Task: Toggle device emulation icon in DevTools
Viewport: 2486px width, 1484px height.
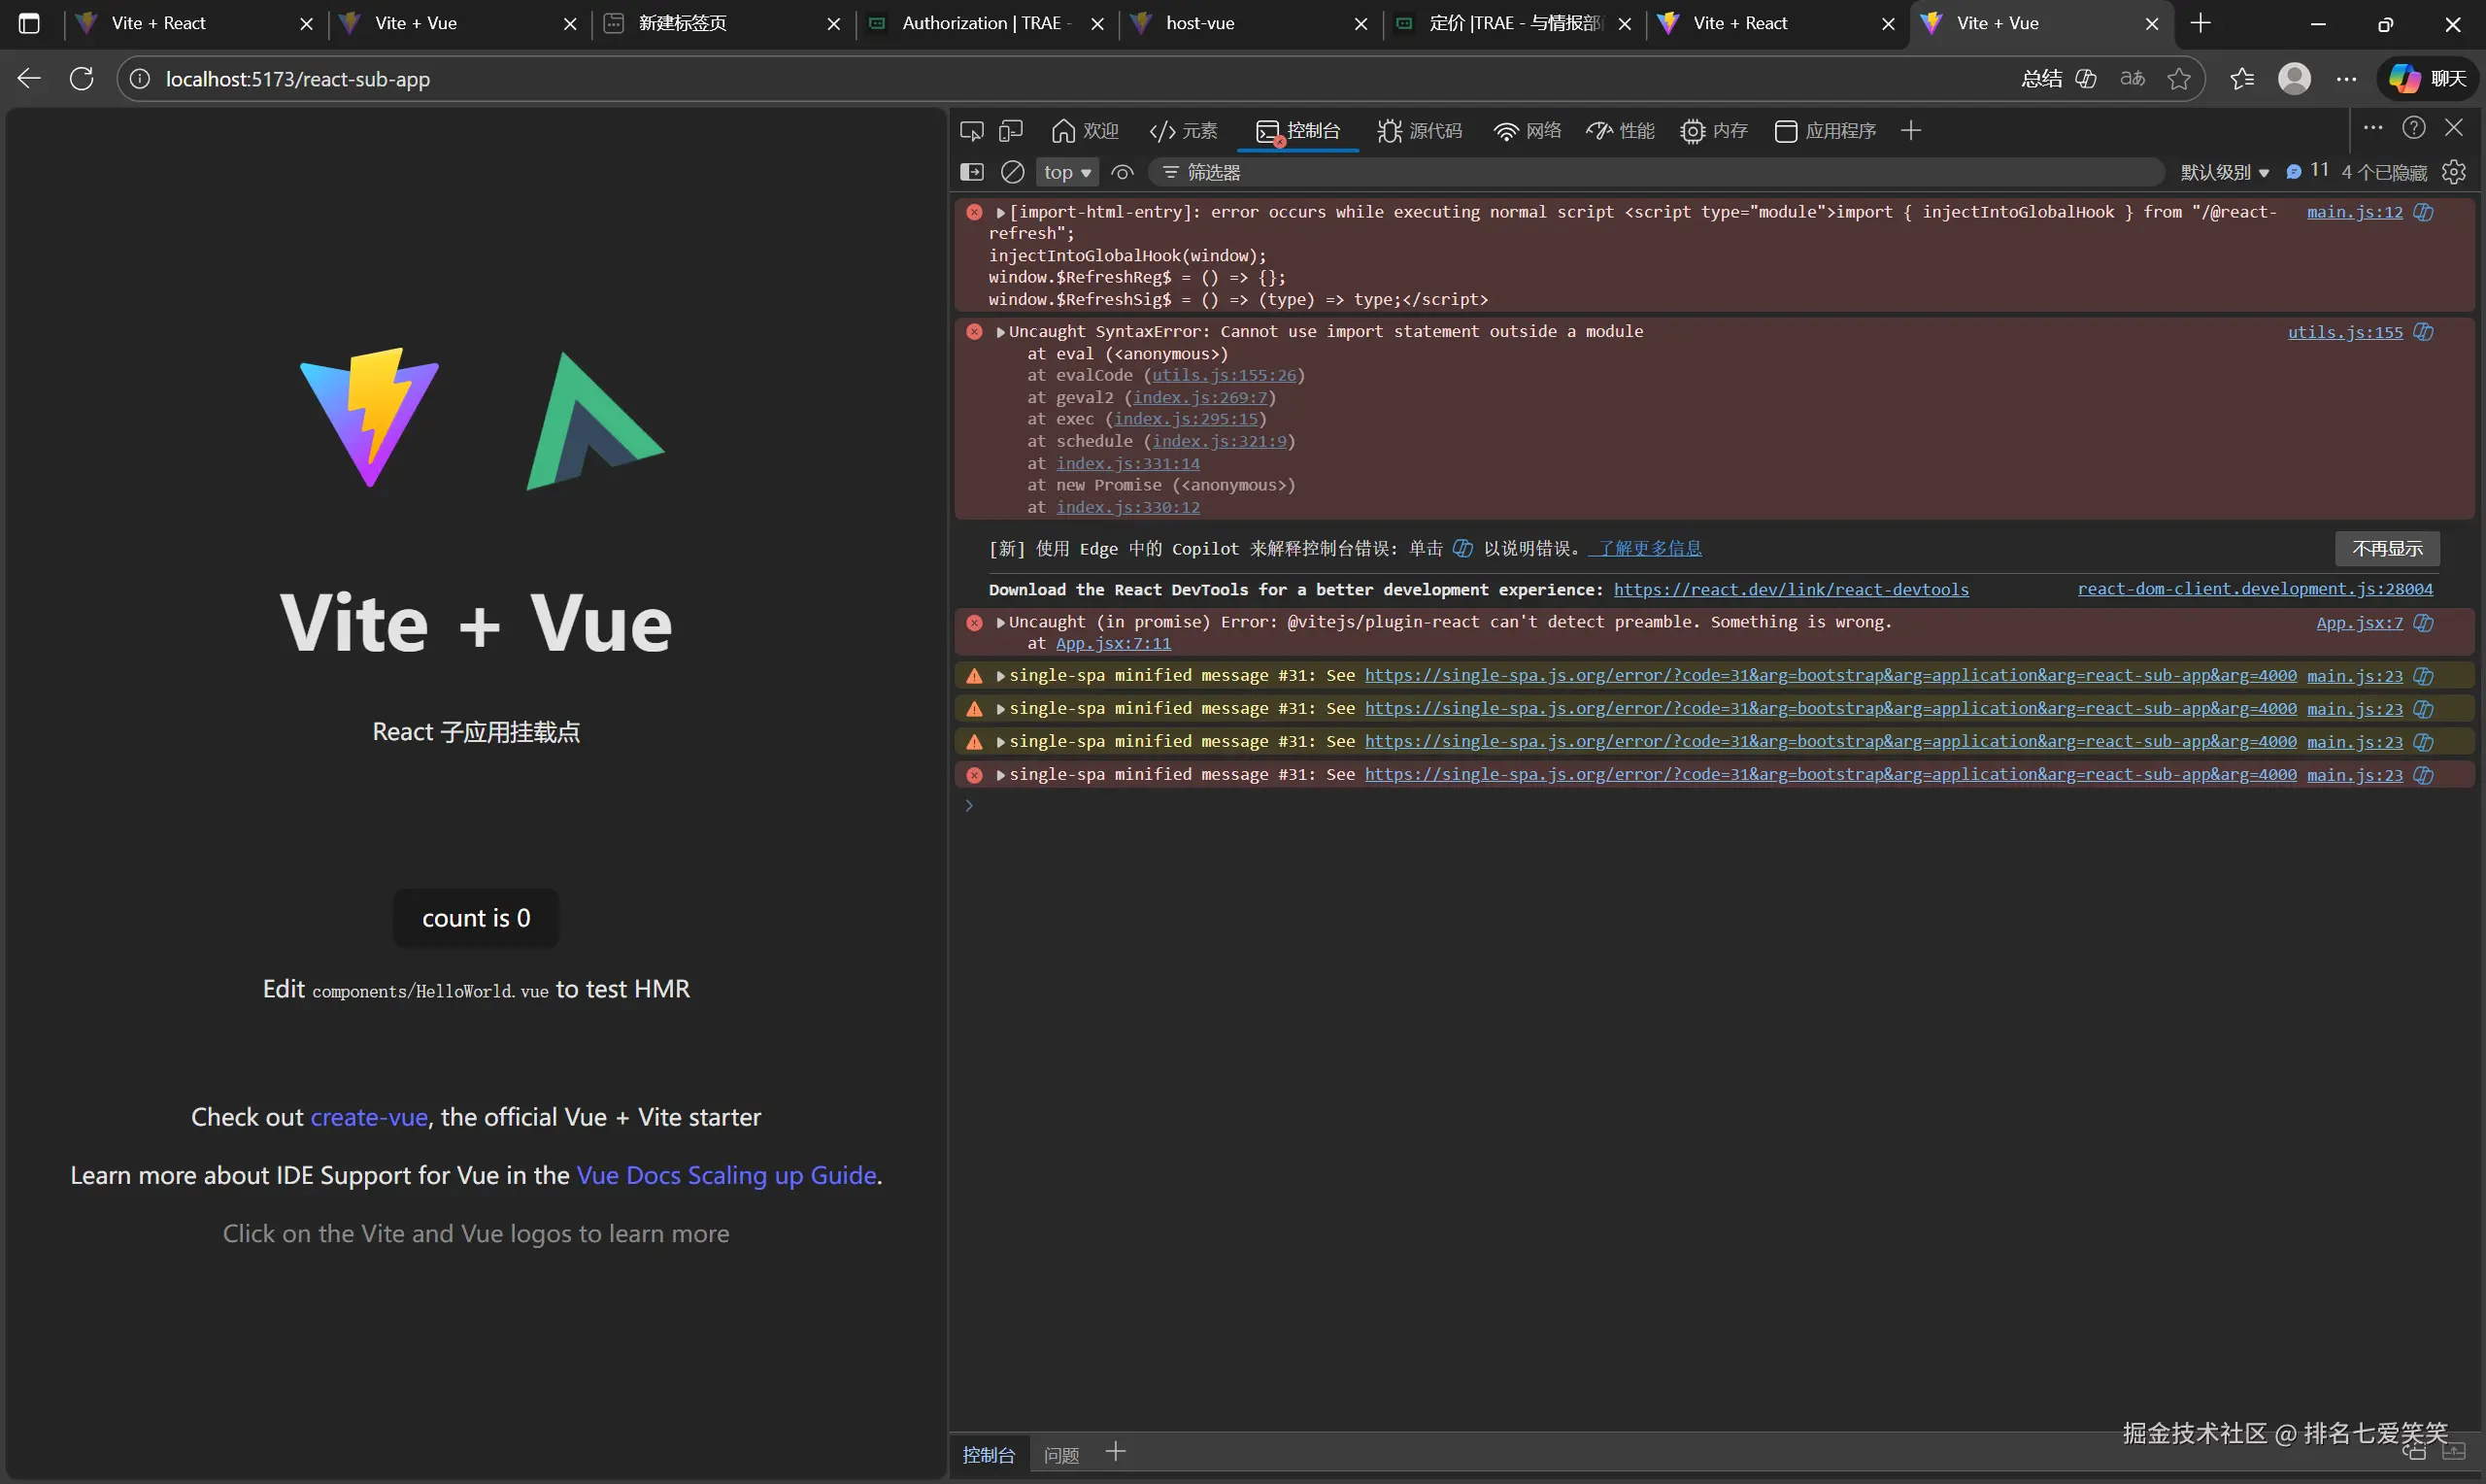Action: pos(1011,131)
